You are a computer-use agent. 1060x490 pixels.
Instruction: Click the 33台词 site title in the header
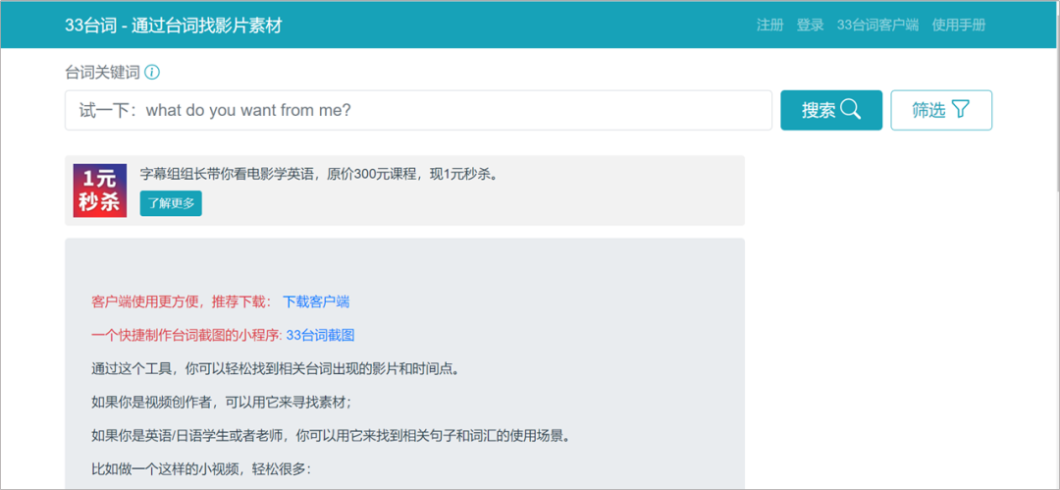tap(173, 26)
